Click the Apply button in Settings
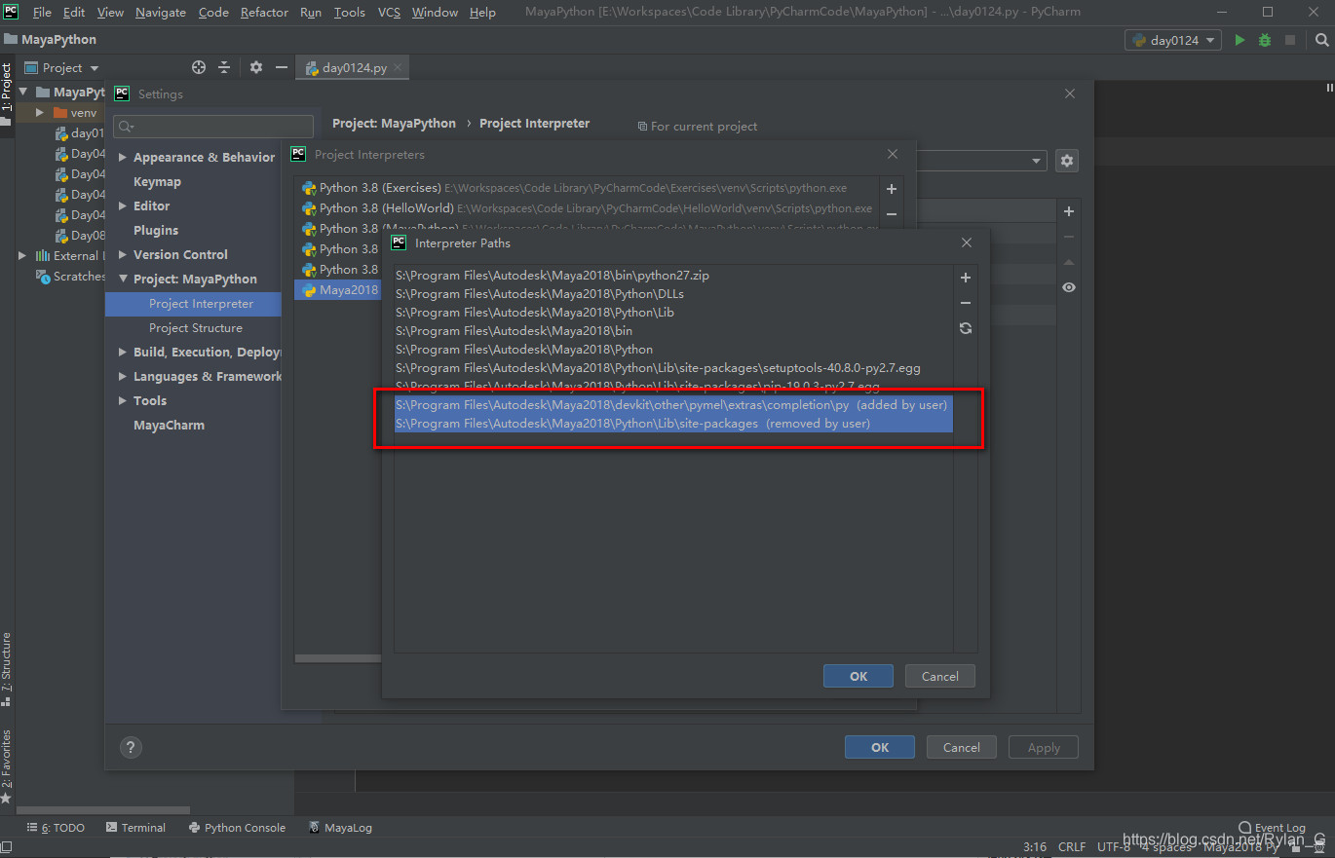 [x=1044, y=747]
